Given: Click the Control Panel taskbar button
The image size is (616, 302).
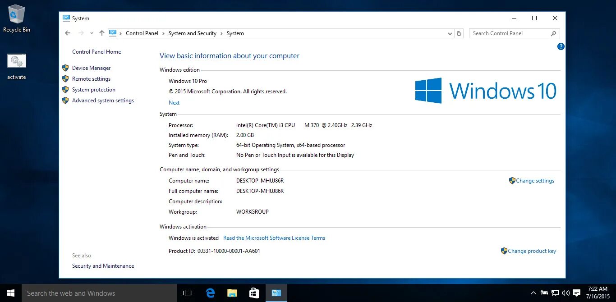Looking at the screenshot, I should click(x=276, y=293).
